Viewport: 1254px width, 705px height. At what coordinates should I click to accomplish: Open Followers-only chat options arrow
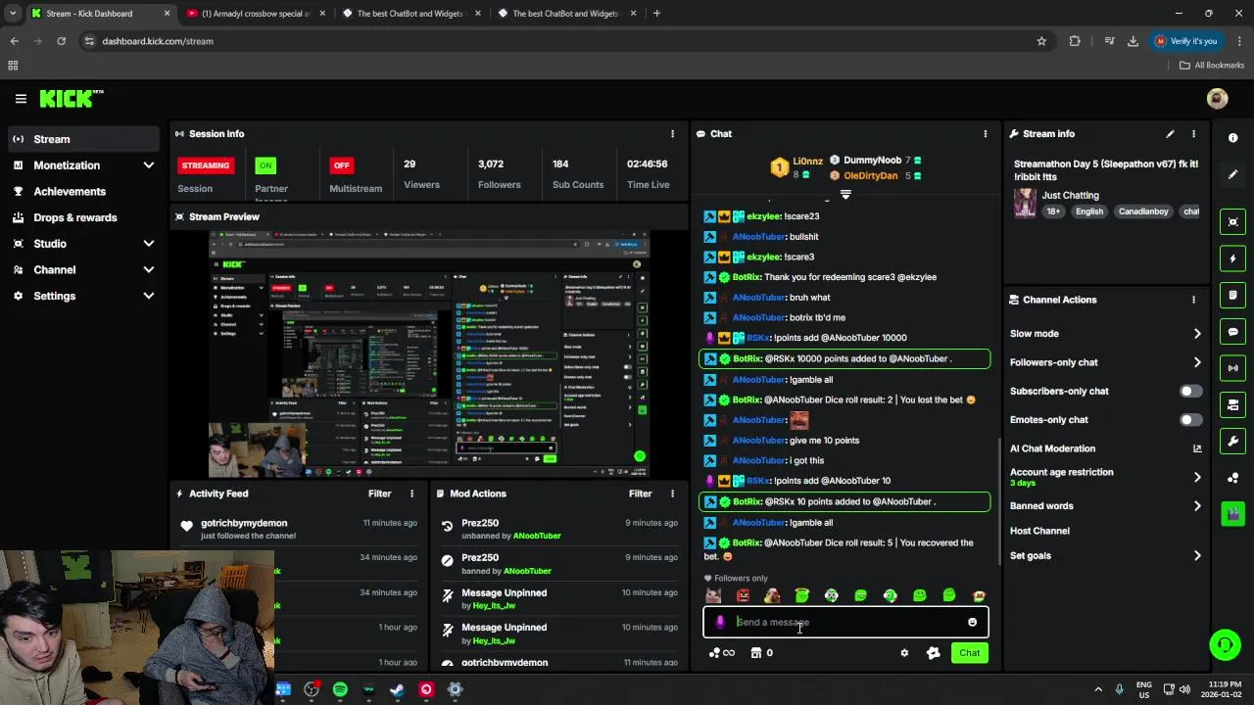[1197, 362]
